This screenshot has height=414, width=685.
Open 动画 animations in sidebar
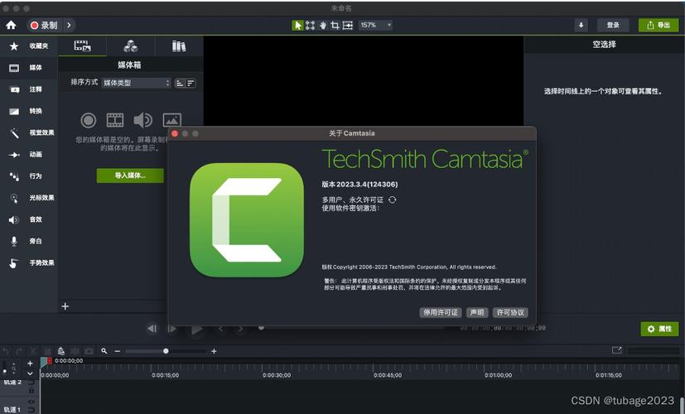[29, 155]
